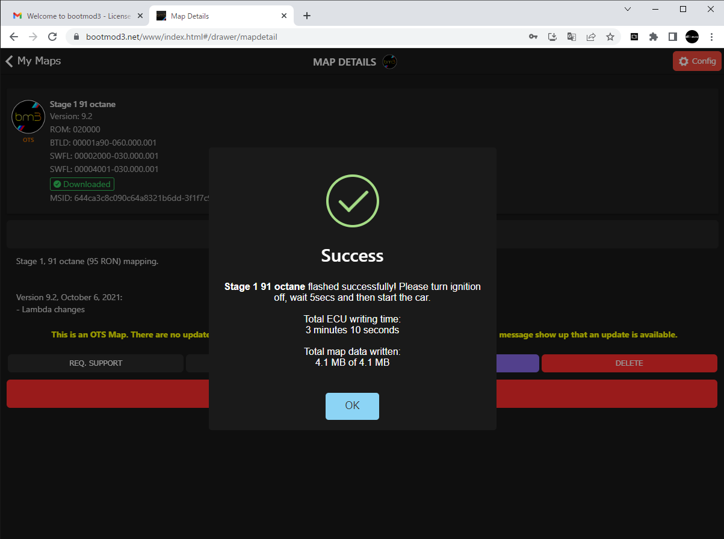Select the Map Details tab
The width and height of the screenshot is (724, 539).
[221, 16]
